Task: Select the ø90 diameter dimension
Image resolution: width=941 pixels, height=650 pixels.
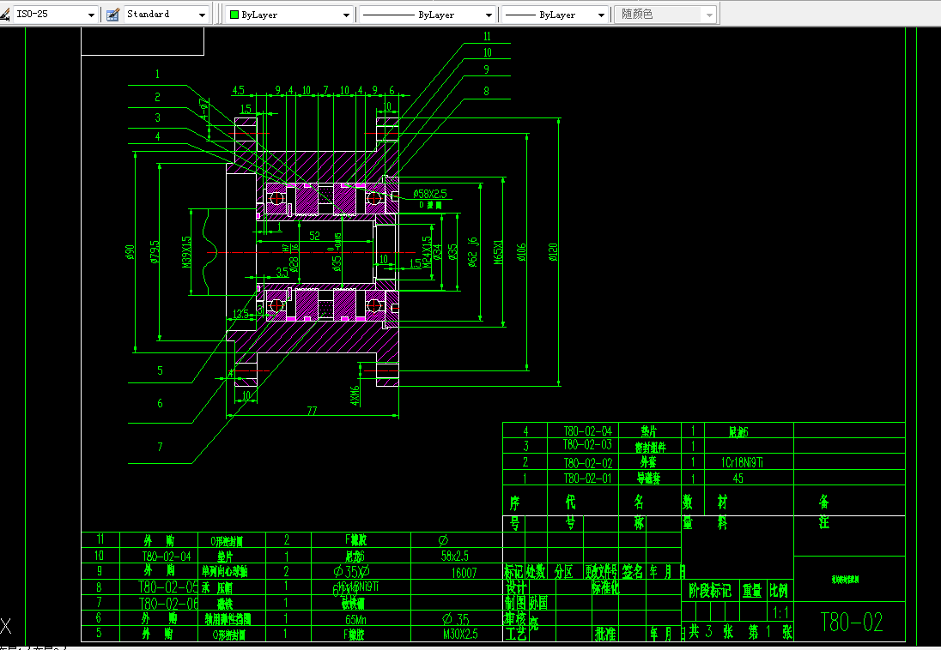Action: 130,252
